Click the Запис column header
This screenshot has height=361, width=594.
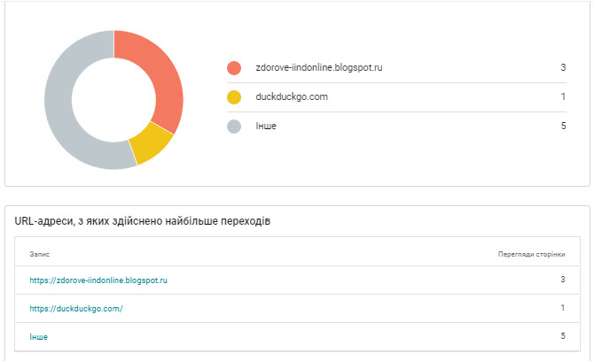(39, 254)
